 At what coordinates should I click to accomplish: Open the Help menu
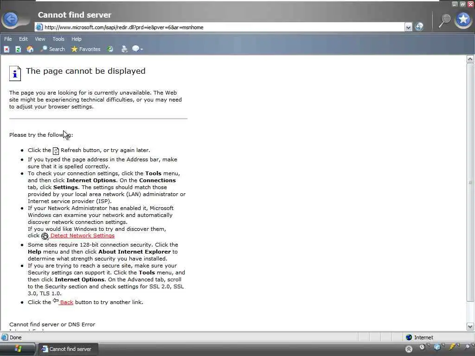coord(77,39)
